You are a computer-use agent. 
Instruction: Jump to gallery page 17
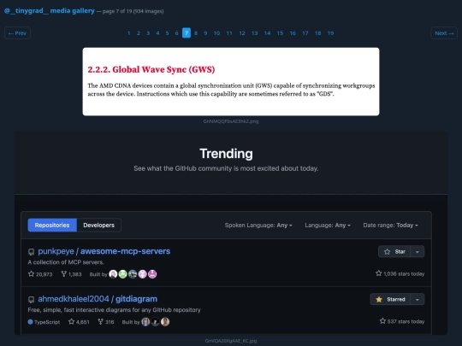[305, 33]
